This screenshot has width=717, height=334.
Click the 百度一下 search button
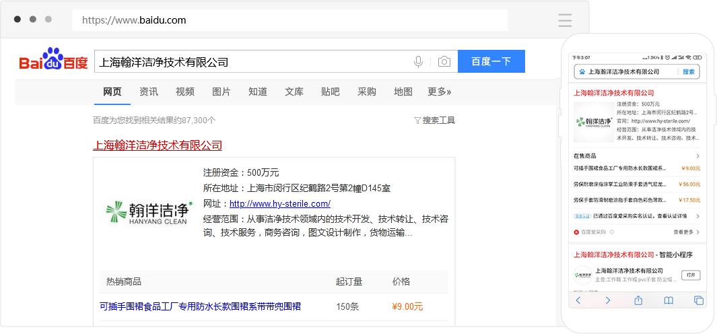pos(491,61)
